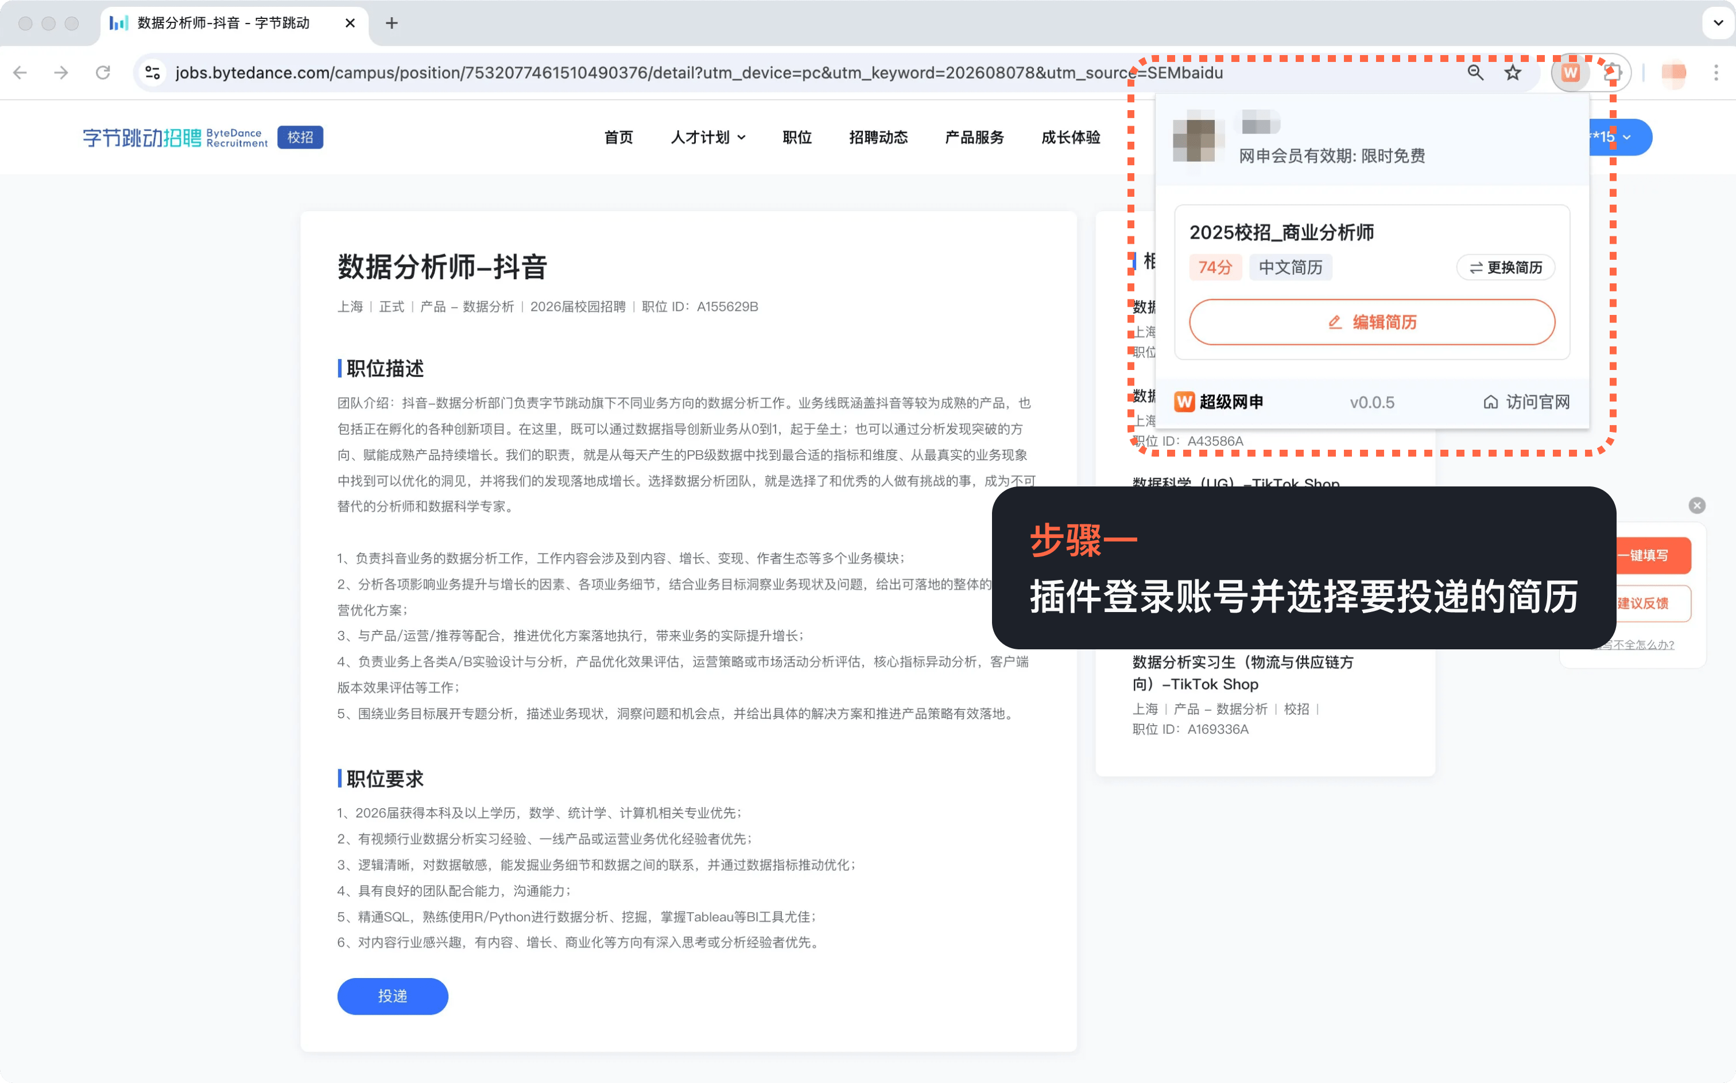Open the browser extensions puzzle icon

(x=1612, y=72)
